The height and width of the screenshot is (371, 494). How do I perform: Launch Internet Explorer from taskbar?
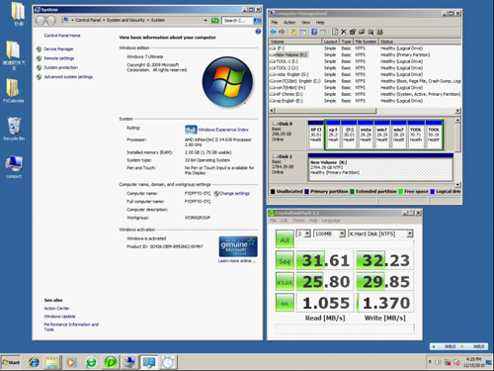[x=34, y=362]
